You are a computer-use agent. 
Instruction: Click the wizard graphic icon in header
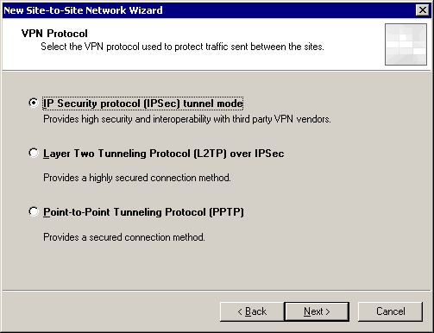click(406, 44)
